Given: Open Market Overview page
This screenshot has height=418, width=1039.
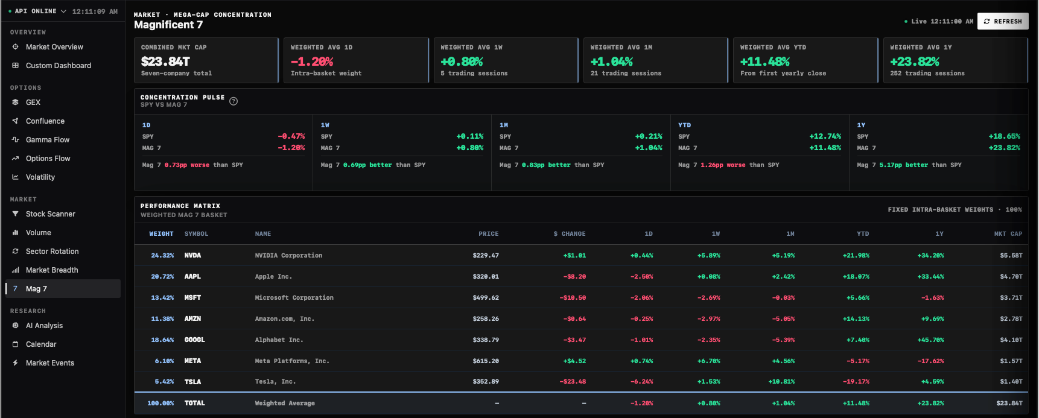Looking at the screenshot, I should click(63, 47).
